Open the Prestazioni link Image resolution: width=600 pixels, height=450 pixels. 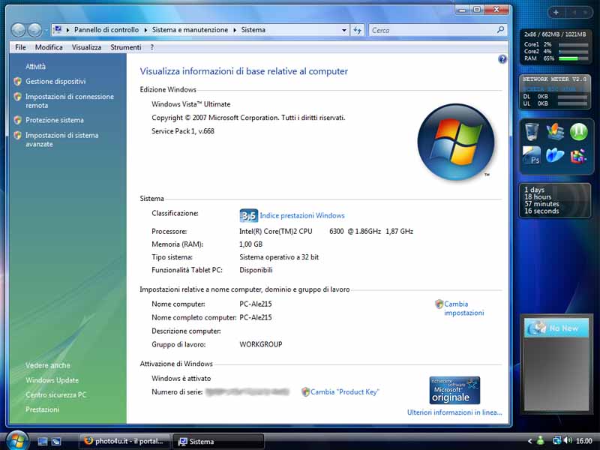pos(43,409)
